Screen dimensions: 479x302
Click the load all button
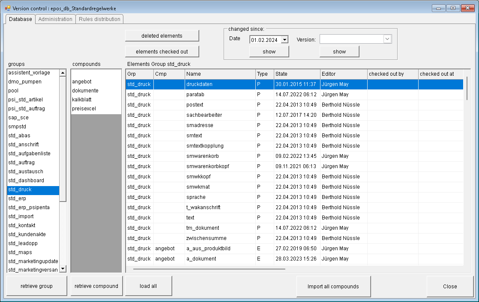pyautogui.click(x=148, y=286)
